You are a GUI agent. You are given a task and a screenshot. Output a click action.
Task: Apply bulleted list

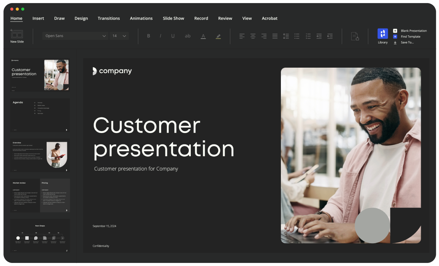(297, 36)
